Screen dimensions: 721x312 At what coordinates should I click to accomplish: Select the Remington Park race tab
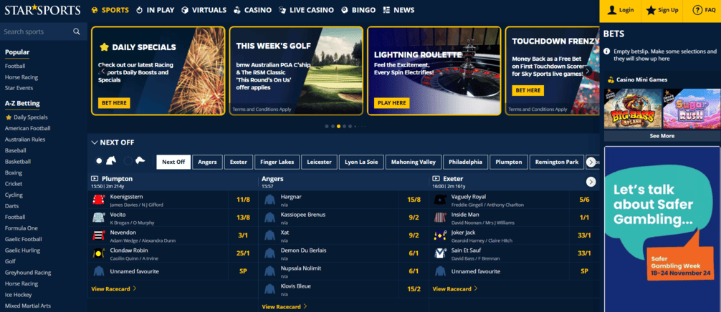pyautogui.click(x=557, y=162)
